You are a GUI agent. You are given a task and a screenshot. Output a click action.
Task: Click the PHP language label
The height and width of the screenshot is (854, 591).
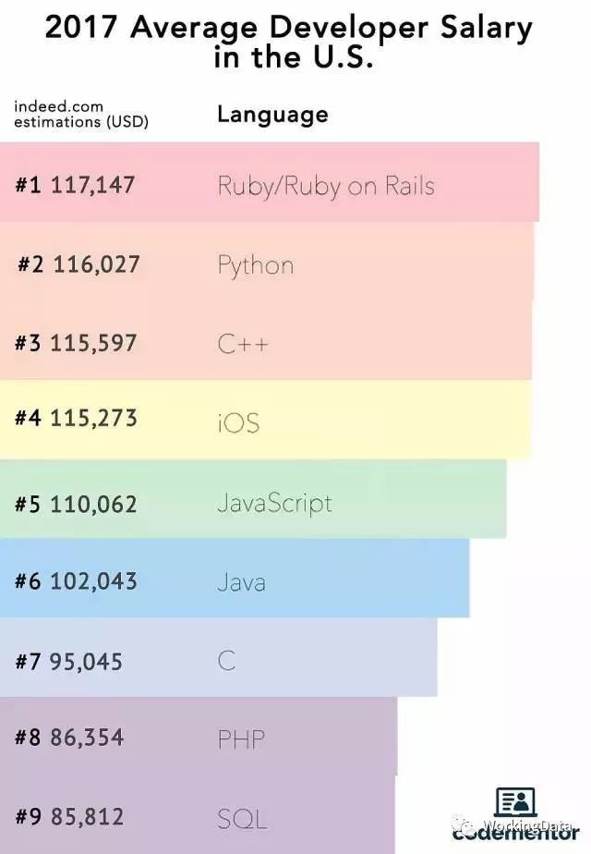coord(241,739)
